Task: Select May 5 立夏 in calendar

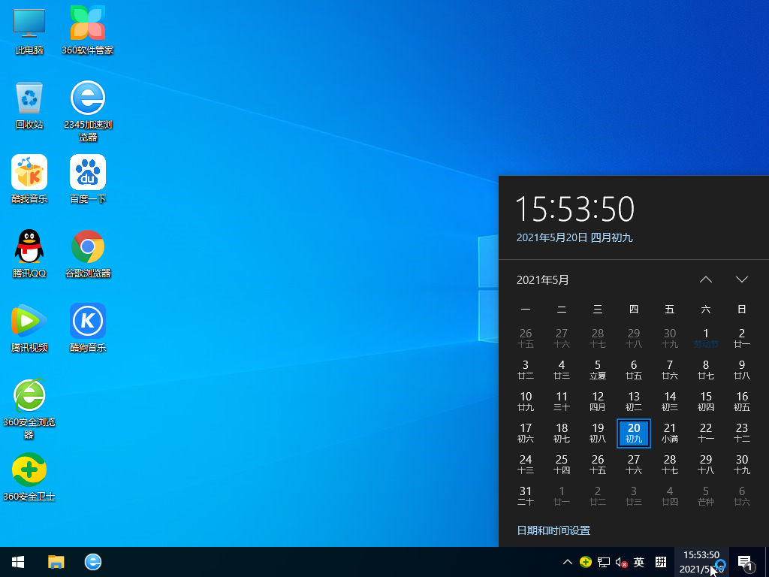Action: tap(597, 370)
